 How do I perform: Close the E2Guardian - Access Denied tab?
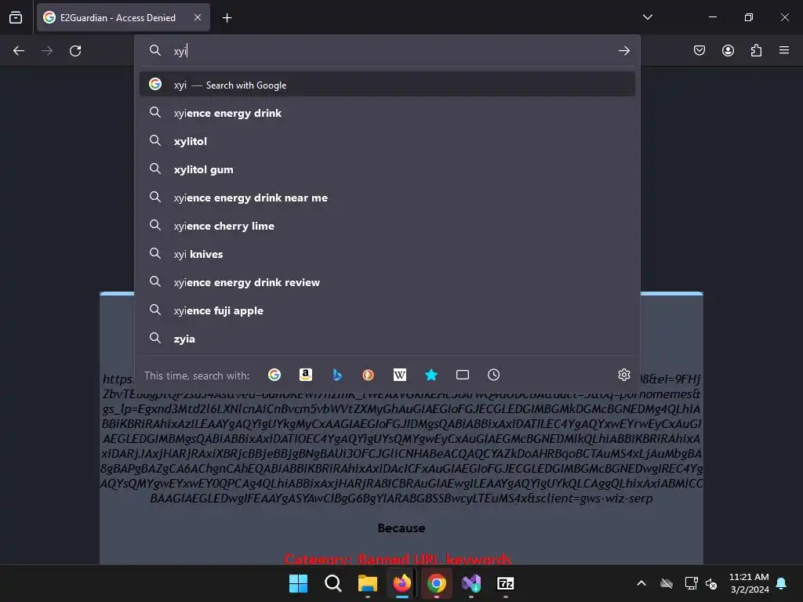click(x=198, y=17)
